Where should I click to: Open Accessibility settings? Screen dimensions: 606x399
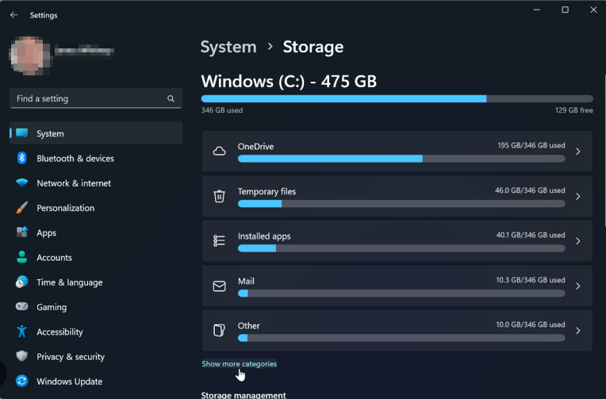96,332
